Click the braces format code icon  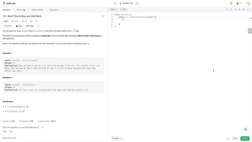point(231,9)
